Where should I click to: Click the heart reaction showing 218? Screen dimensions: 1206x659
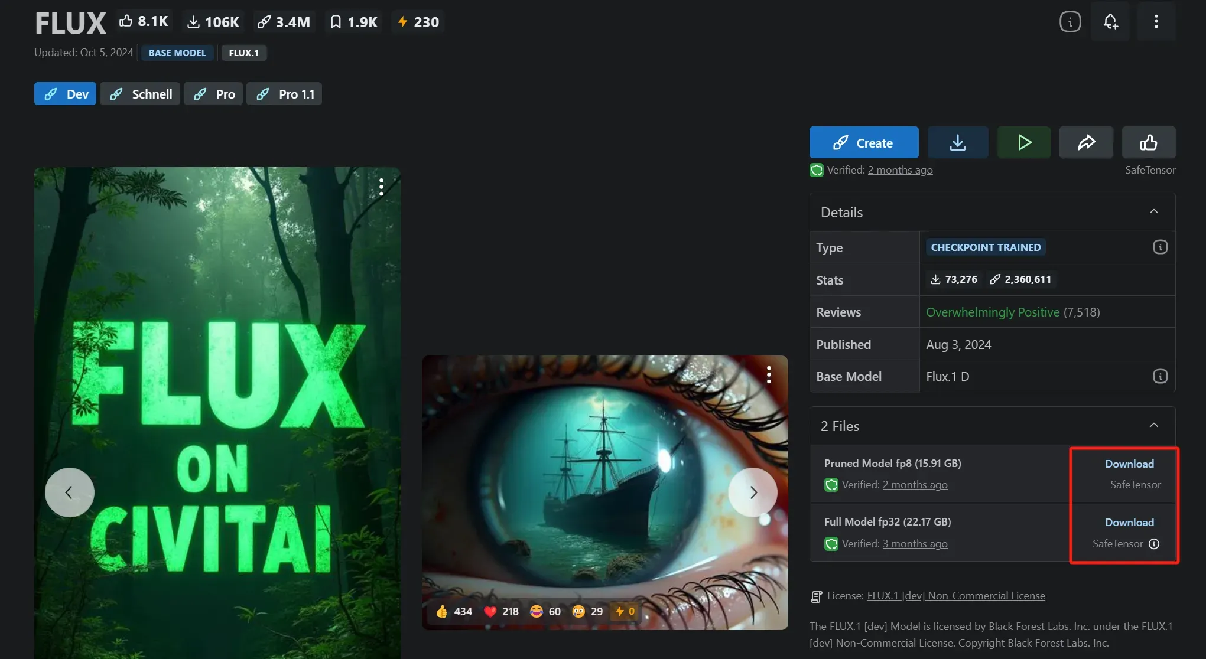501,611
